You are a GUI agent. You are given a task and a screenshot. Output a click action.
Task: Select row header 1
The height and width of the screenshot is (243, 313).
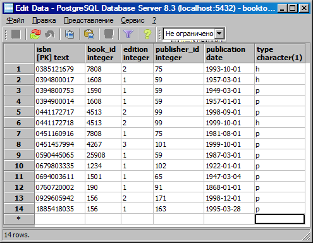19,69
